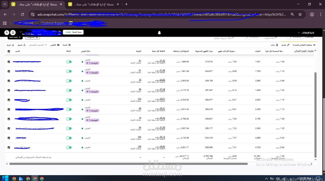This screenshot has width=325, height=181.
Task: Sort by the Name (الاسم) column header
Action: 18,51
